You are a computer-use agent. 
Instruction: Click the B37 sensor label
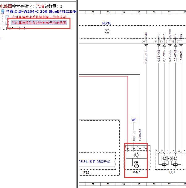tap(172, 172)
